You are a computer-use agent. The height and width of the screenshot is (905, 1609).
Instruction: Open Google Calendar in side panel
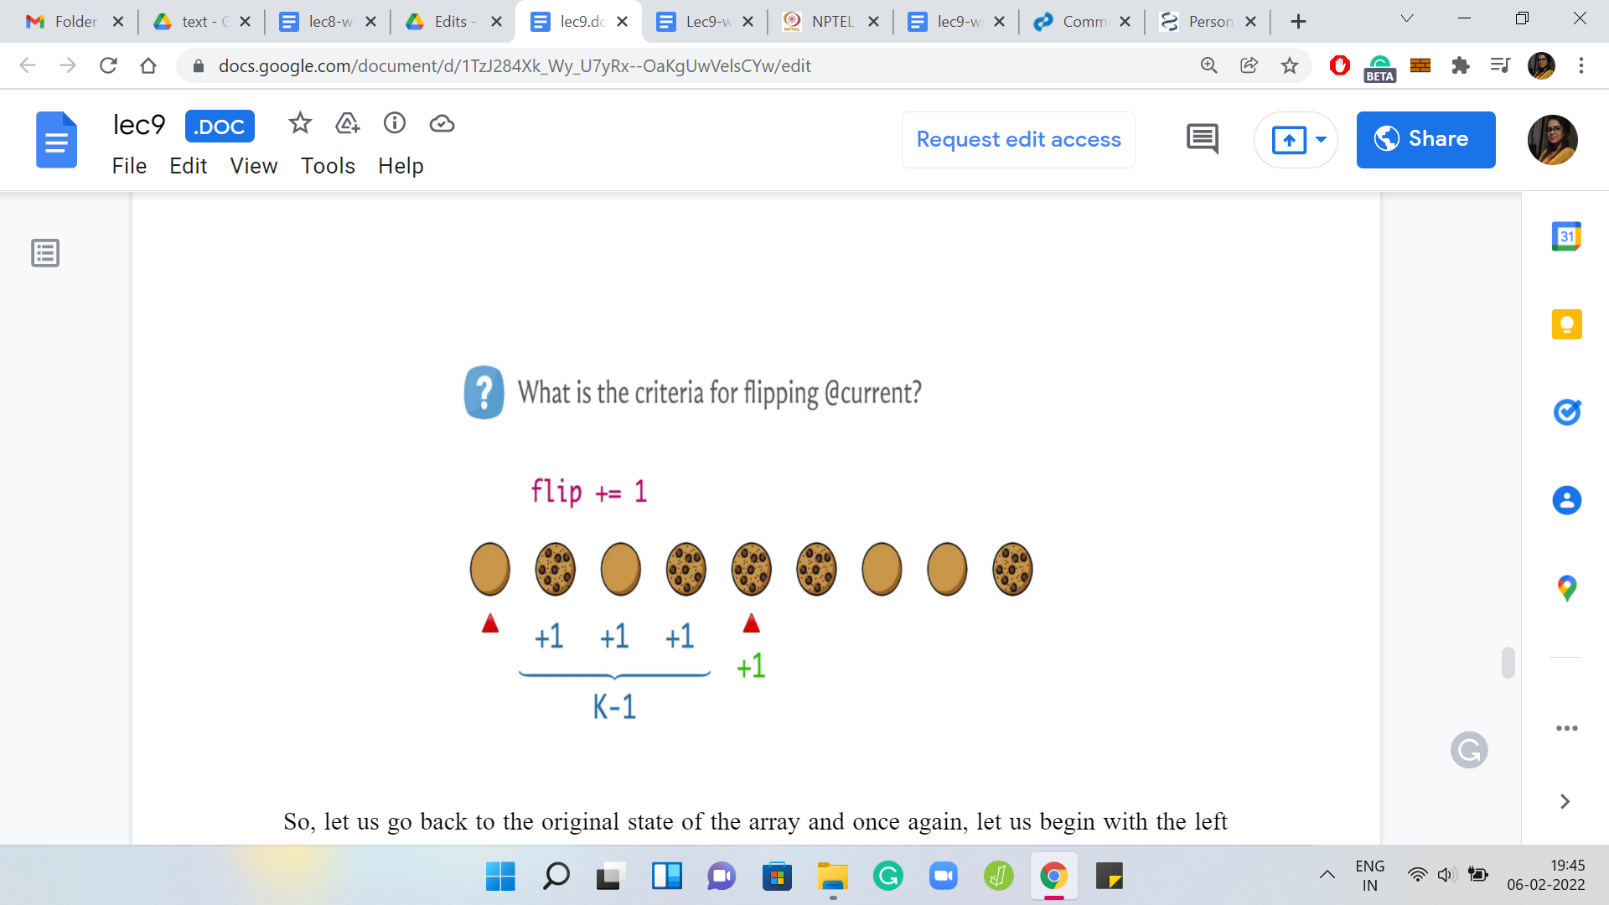1566,236
